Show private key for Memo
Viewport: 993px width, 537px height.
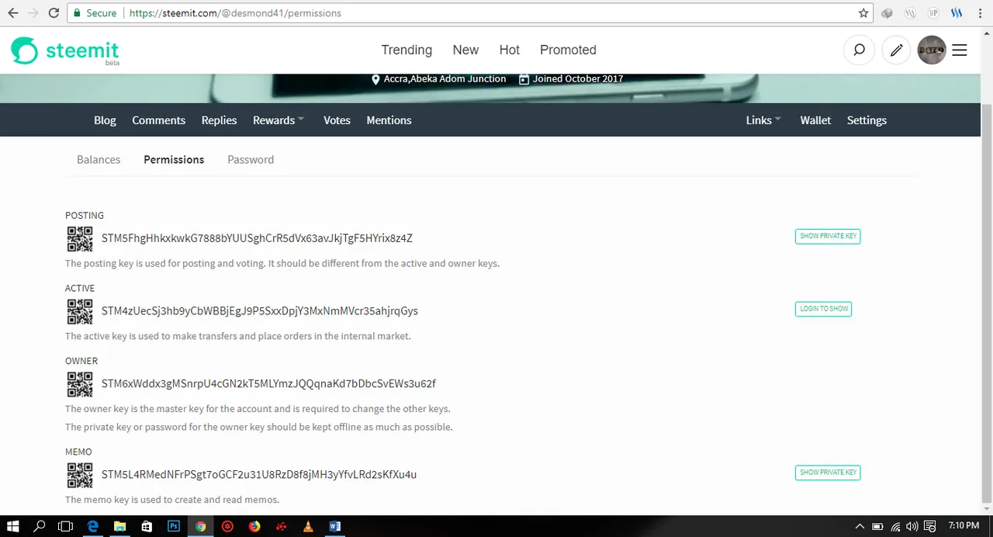[x=828, y=473]
